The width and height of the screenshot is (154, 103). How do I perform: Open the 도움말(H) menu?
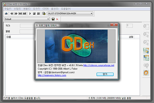(x=66, y=9)
